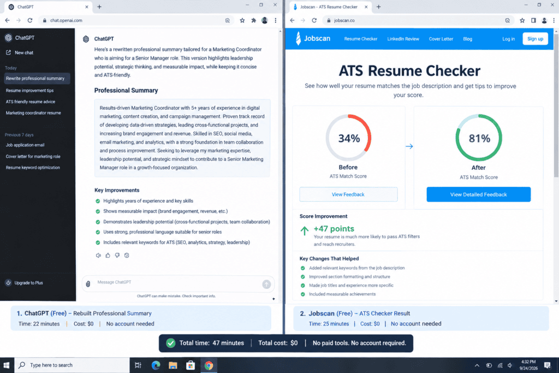Click the Type here to search box

pyautogui.click(x=72, y=365)
